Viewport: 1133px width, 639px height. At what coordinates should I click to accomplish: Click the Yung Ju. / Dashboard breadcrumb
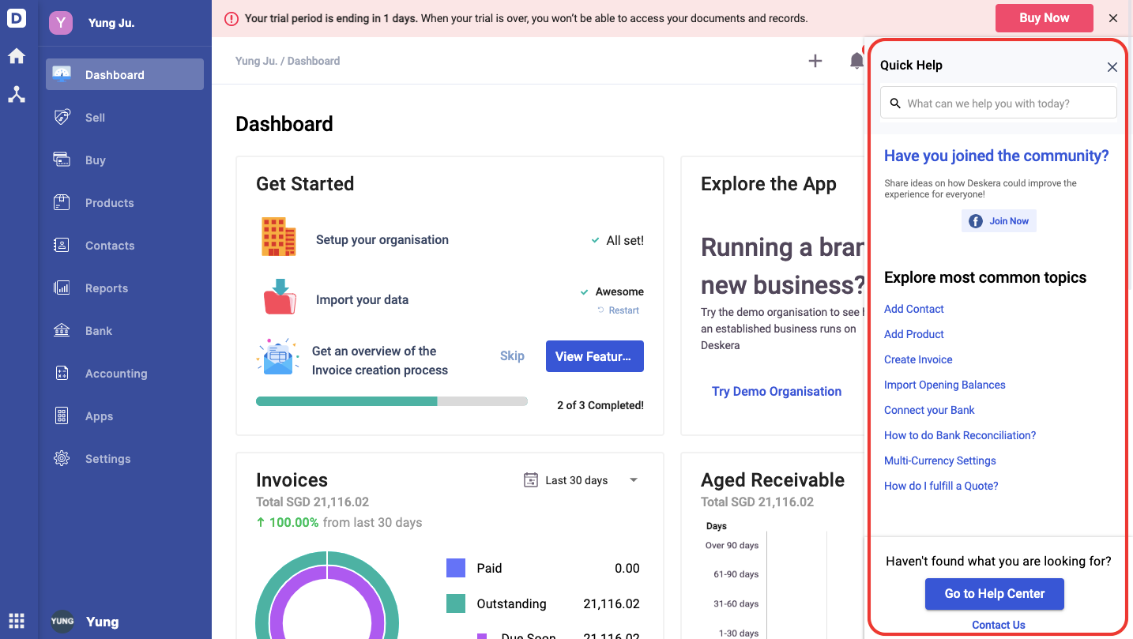[288, 61]
